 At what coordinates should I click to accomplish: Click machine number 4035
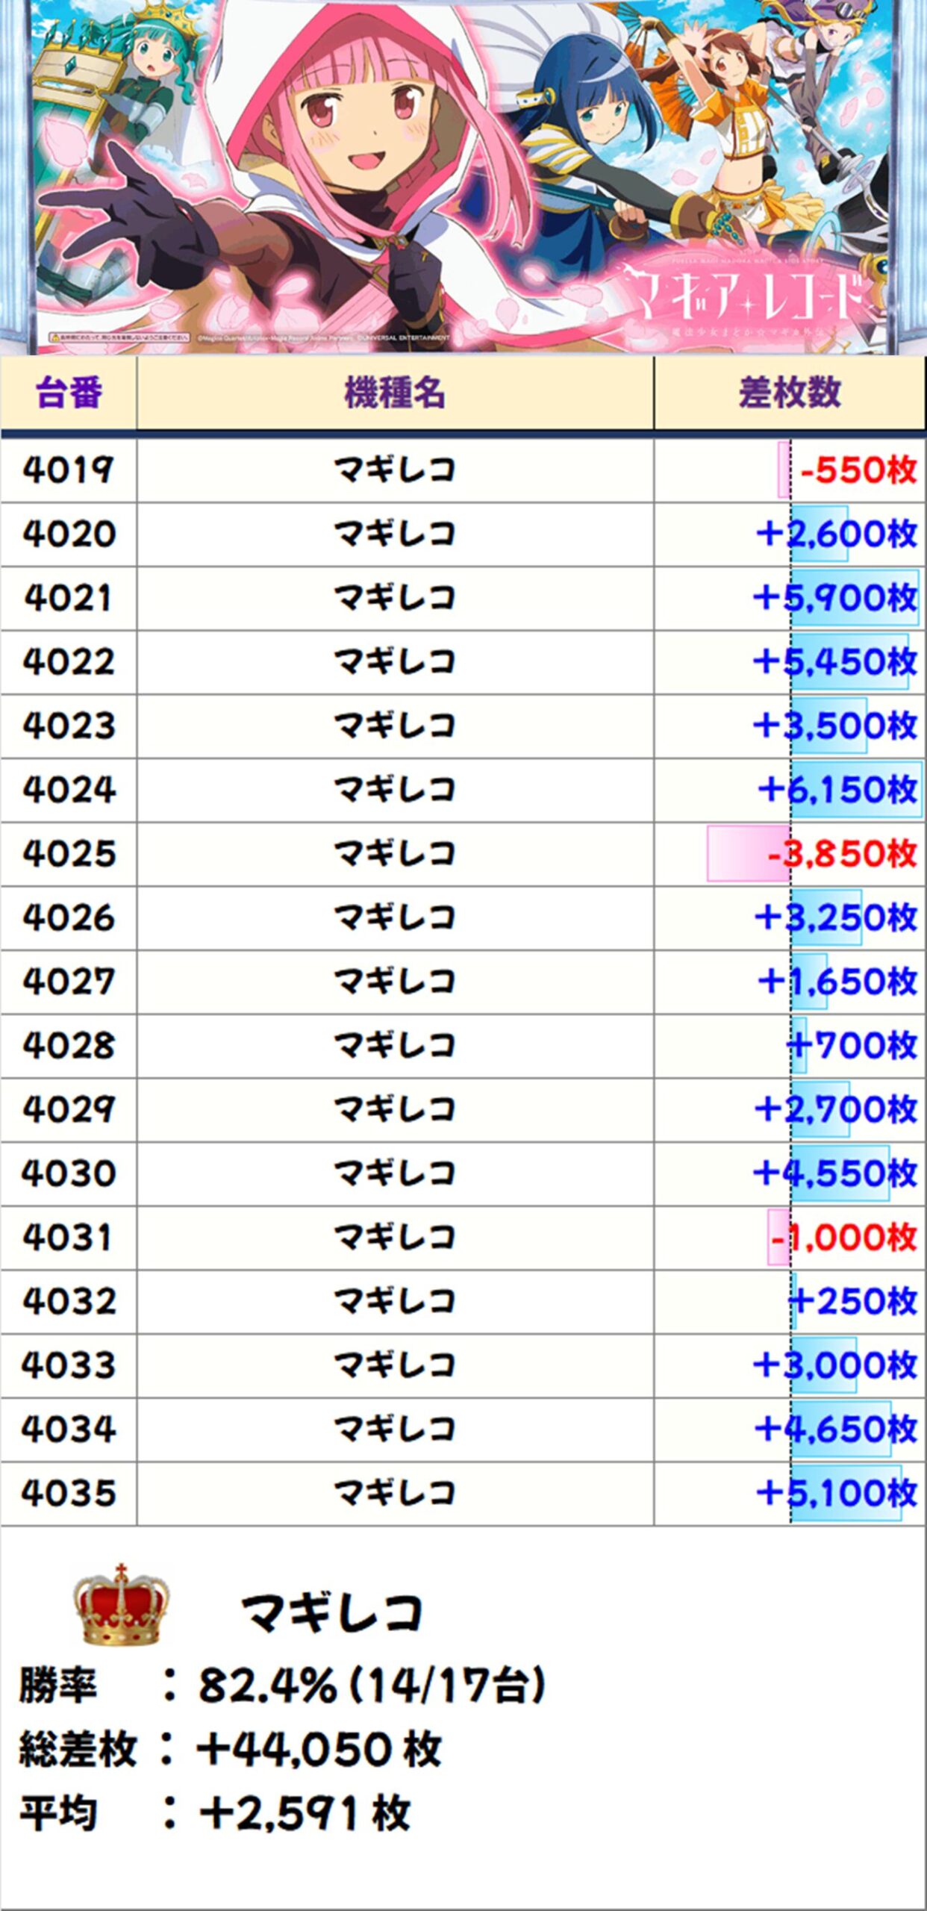coord(69,1494)
